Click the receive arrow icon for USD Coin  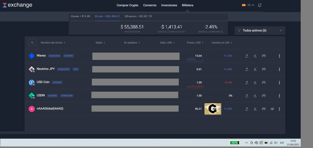tap(255, 82)
